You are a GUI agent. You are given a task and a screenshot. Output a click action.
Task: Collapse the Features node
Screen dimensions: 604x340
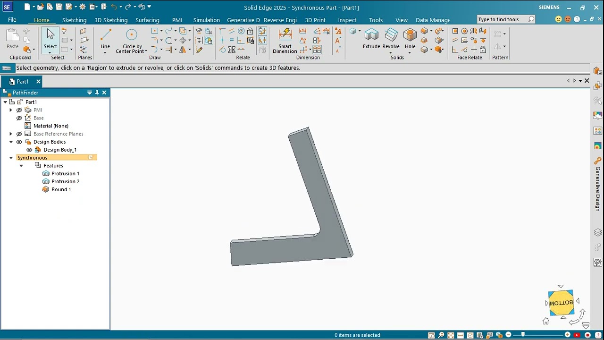click(x=21, y=166)
